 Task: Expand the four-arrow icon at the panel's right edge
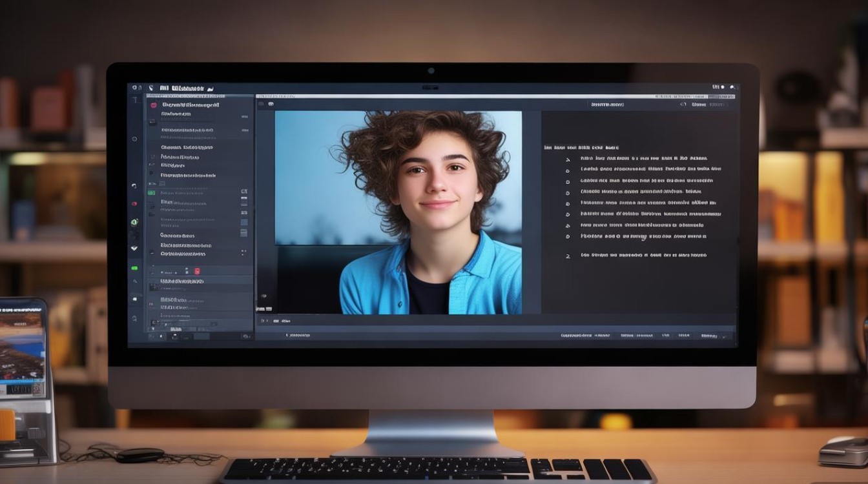243,252
